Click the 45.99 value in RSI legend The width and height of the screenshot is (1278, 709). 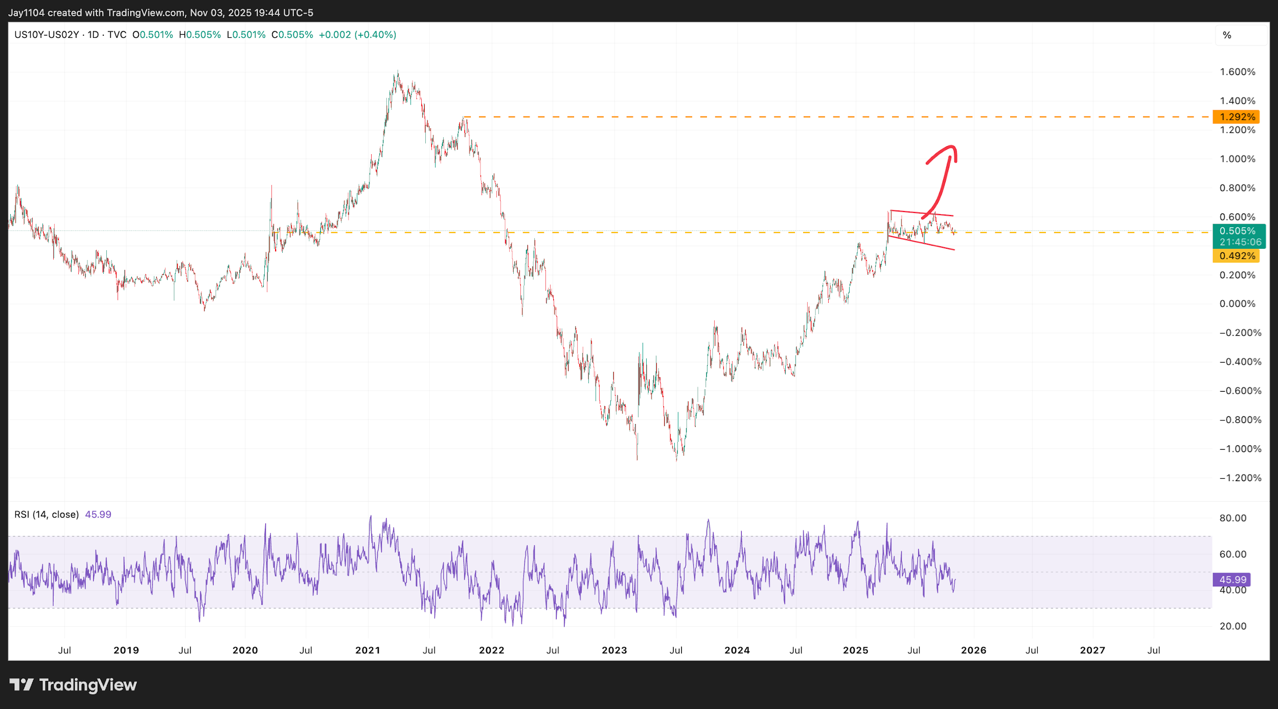pyautogui.click(x=98, y=514)
